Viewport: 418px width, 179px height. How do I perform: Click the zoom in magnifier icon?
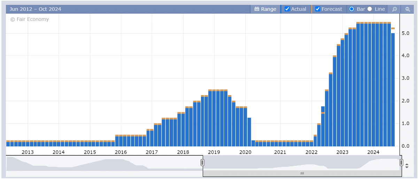(394, 9)
